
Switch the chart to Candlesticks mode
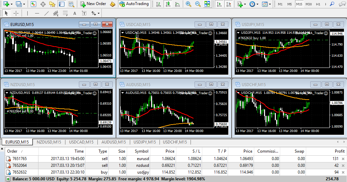coord(168,4)
